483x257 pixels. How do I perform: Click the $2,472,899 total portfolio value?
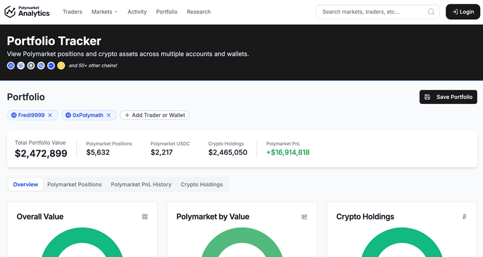[41, 154]
